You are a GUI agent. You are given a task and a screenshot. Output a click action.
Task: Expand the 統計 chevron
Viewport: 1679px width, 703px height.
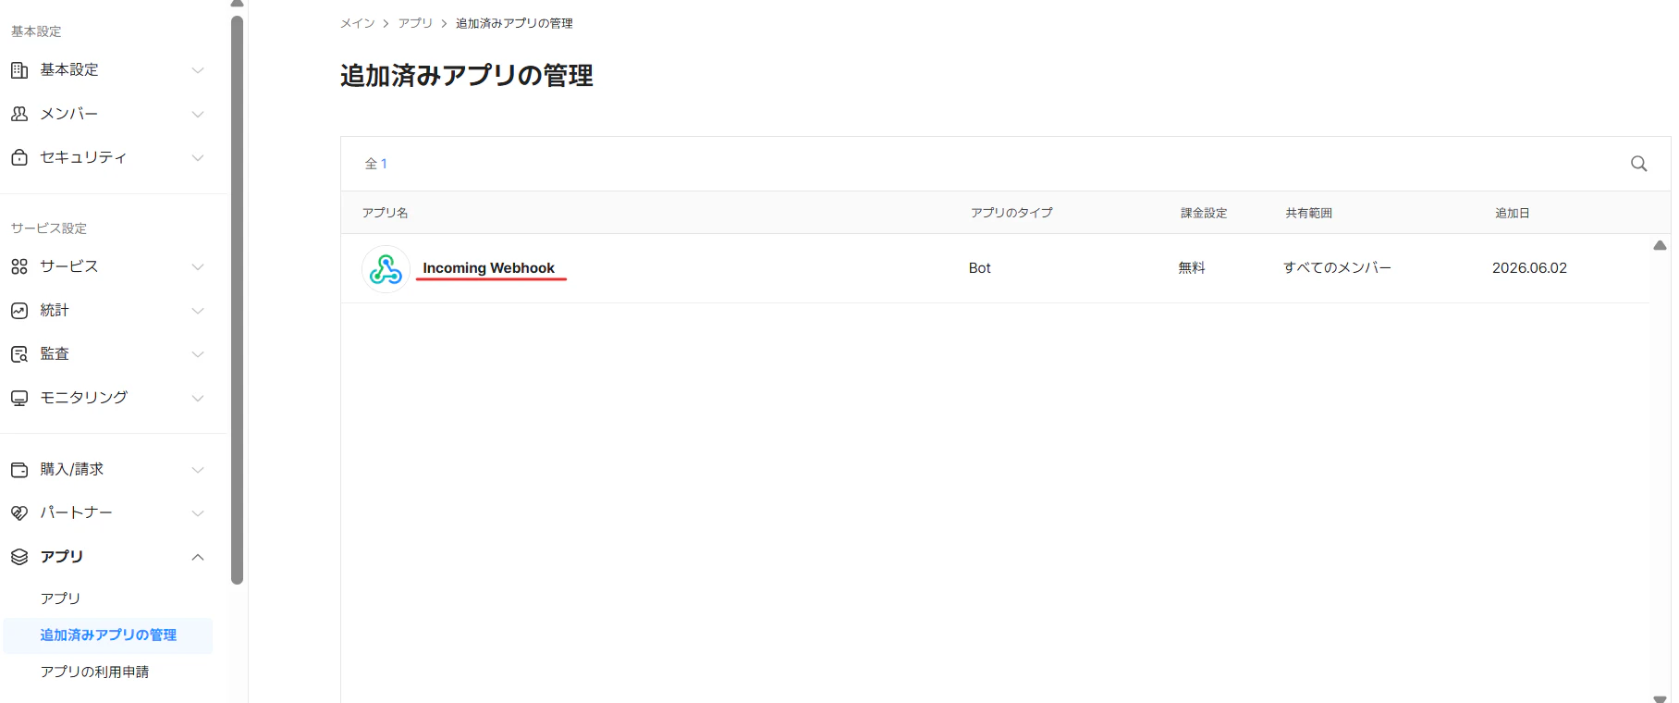pyautogui.click(x=198, y=311)
